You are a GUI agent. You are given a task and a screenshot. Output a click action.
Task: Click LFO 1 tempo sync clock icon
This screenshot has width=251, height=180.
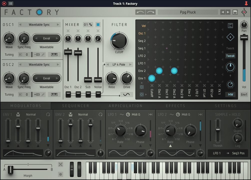[128, 115]
